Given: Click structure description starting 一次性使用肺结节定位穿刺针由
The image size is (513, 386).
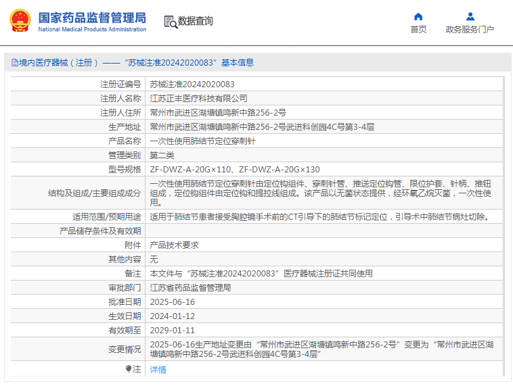Looking at the screenshot, I should click(321, 193).
